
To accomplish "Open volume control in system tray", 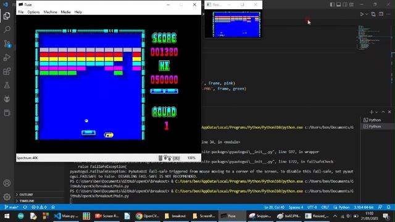I will click(x=349, y=216).
